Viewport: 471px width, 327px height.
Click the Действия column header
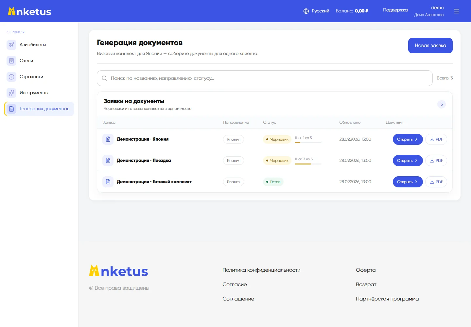pyautogui.click(x=394, y=122)
